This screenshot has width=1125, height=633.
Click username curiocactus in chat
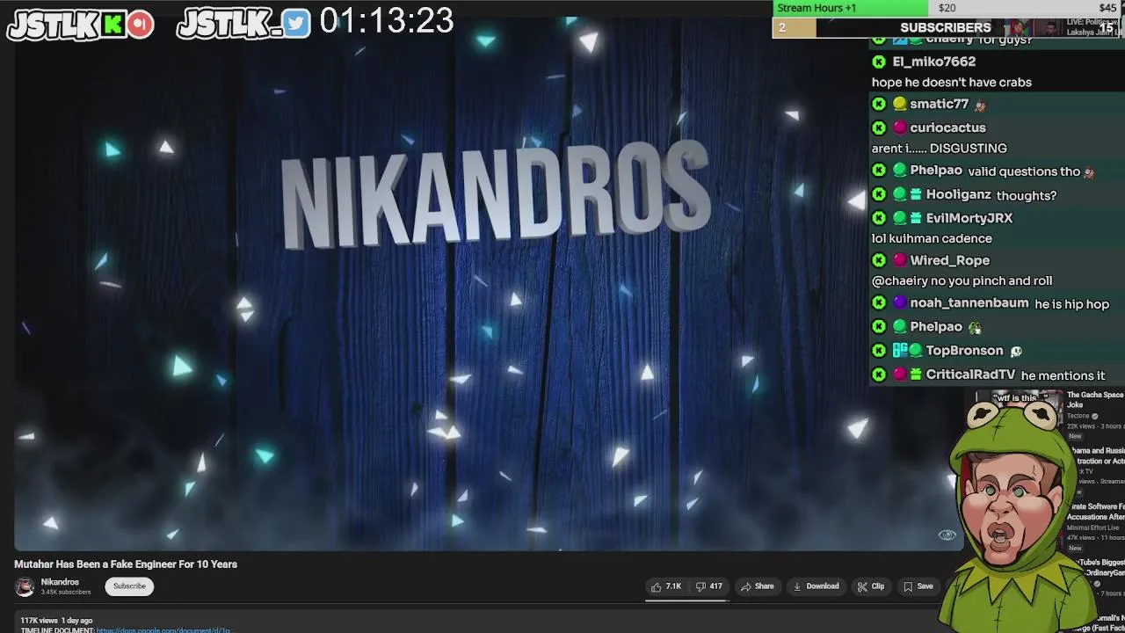(947, 127)
